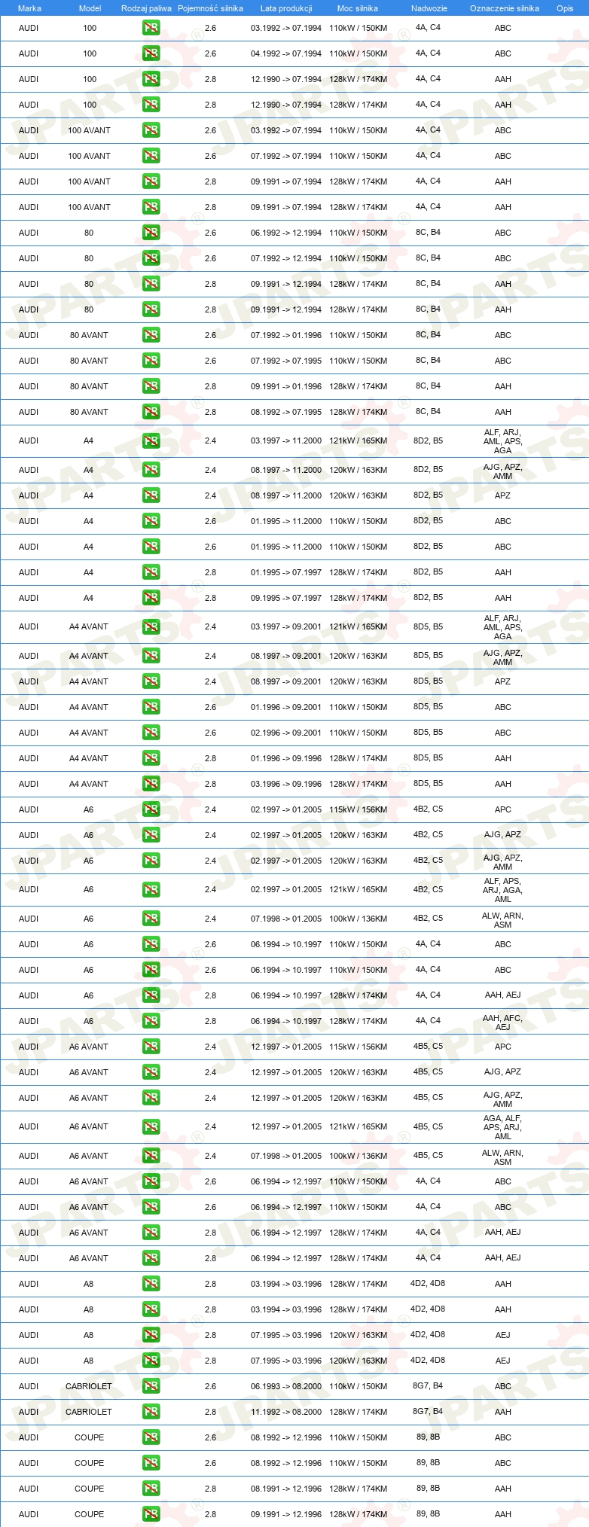Select the AAH, AFC, AEJ engine code cell
The height and width of the screenshot is (1527, 589).
[x=502, y=1023]
